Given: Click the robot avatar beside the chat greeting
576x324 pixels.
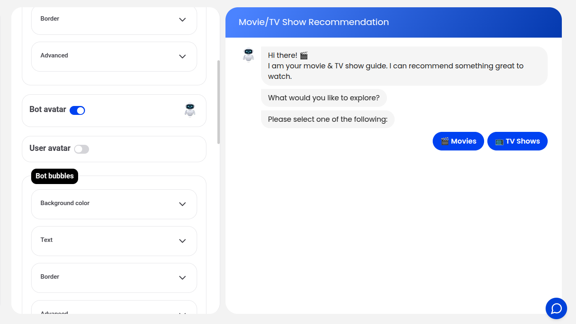Looking at the screenshot, I should pyautogui.click(x=248, y=55).
